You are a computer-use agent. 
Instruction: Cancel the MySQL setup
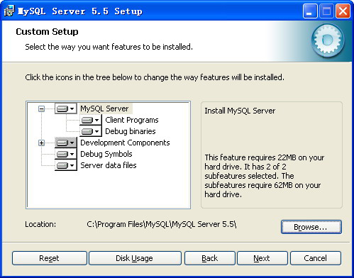[316, 258]
